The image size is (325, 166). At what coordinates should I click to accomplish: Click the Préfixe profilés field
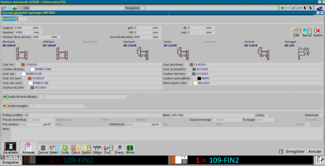point(93,115)
